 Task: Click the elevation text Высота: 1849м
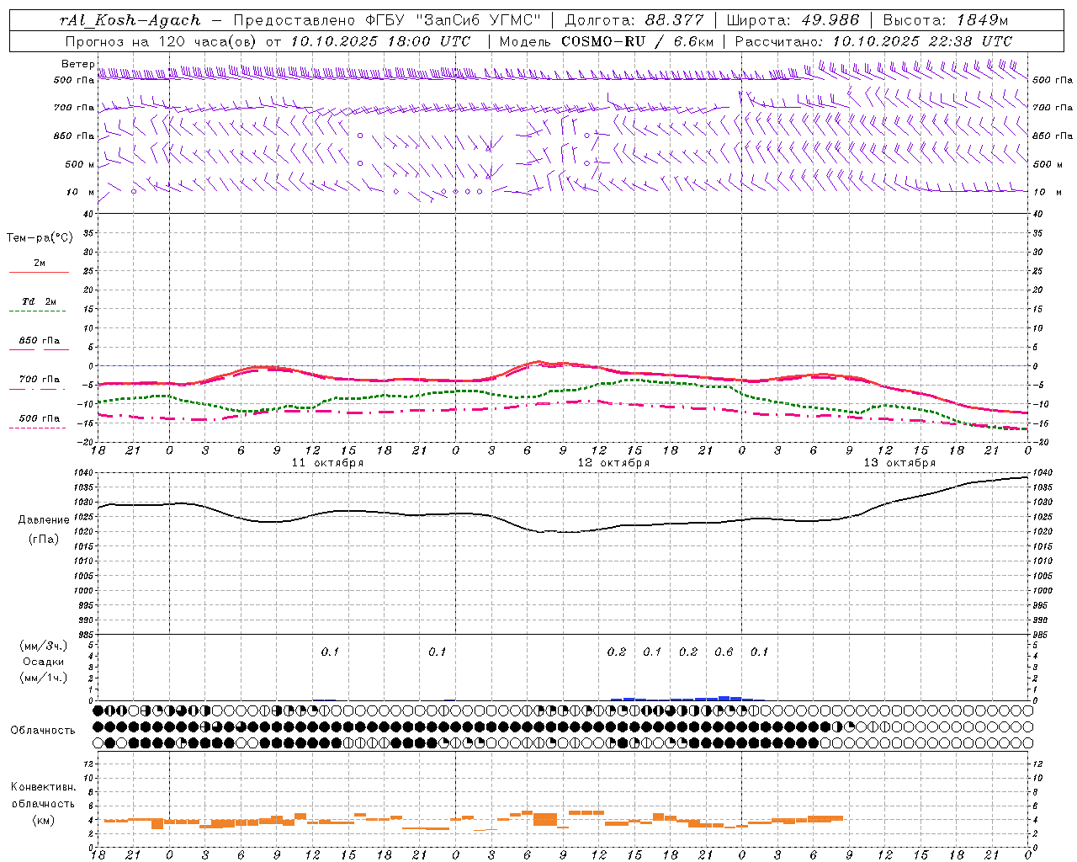[946, 20]
